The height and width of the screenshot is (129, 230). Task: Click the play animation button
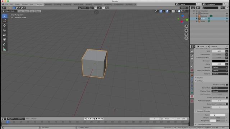pyautogui.click(x=97, y=119)
